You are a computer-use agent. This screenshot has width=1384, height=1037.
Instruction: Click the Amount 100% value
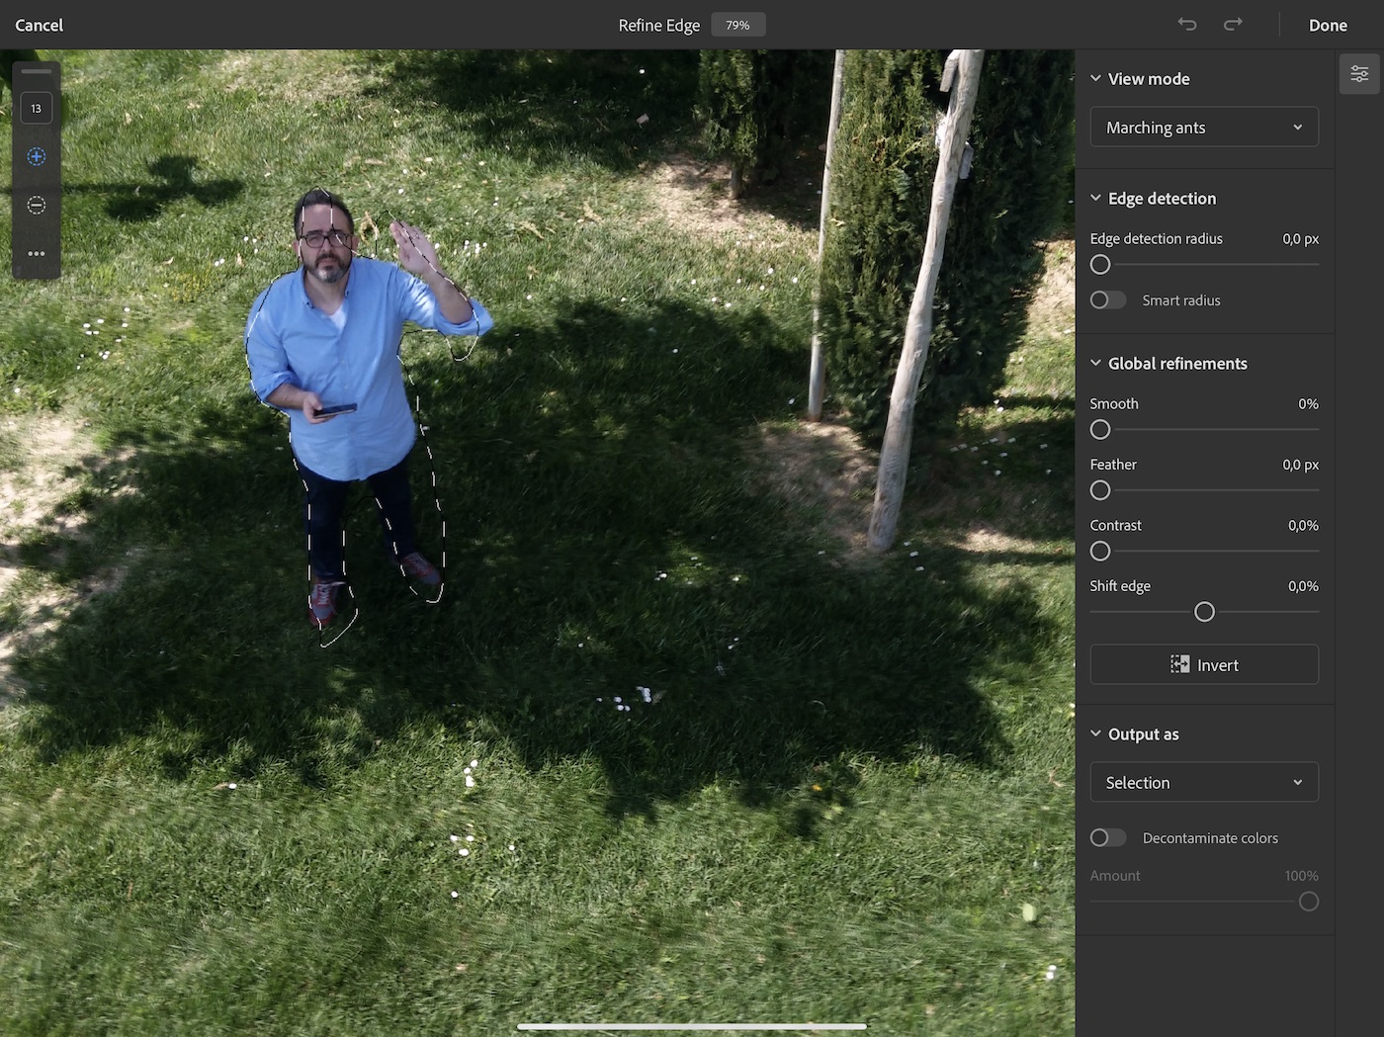pos(1301,875)
